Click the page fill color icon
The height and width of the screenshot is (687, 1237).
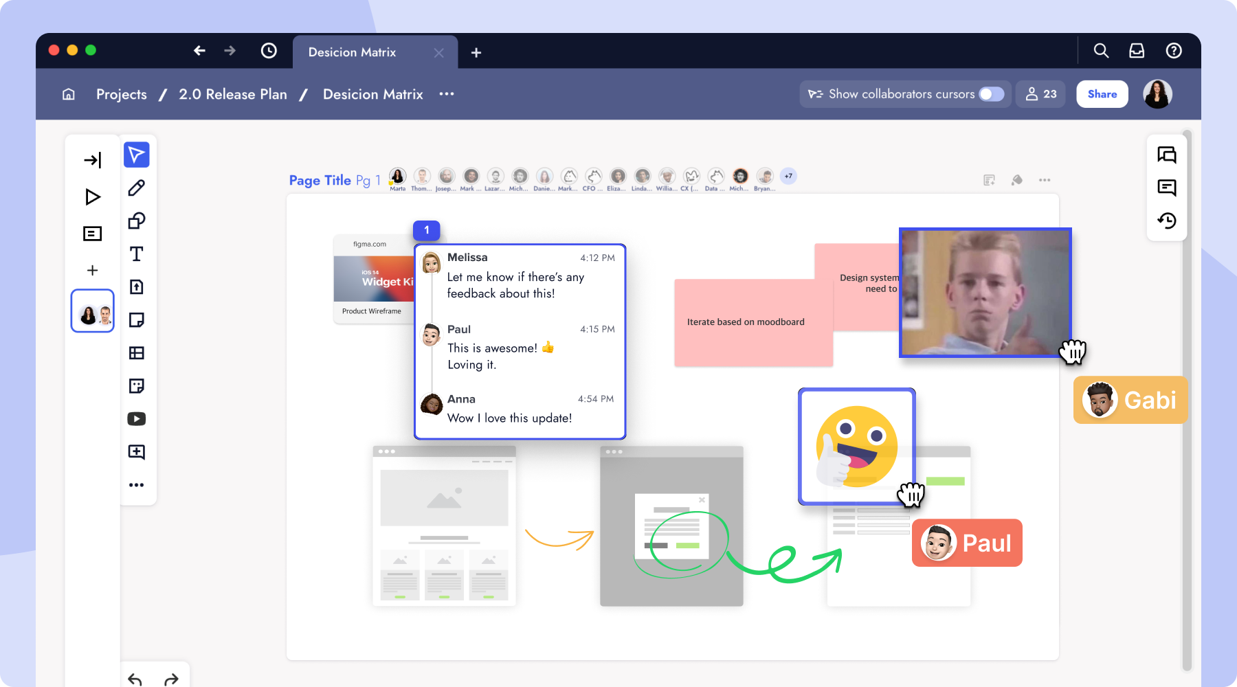[x=1016, y=180]
